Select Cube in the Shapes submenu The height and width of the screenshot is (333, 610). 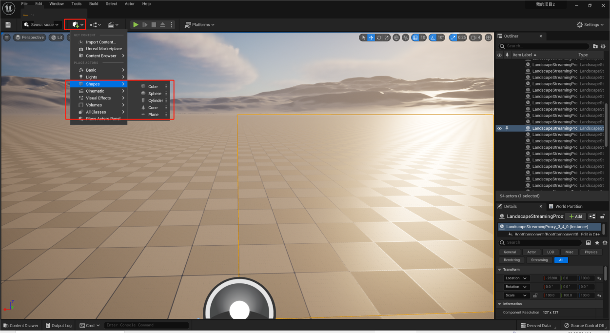[x=153, y=87]
